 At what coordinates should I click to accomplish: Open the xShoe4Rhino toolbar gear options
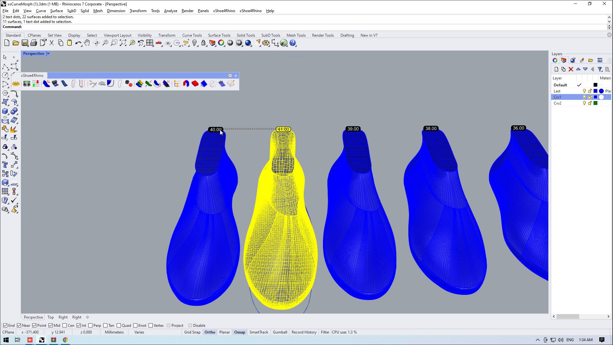(x=230, y=76)
